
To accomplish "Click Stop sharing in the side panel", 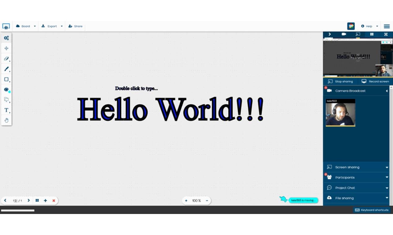I will [x=340, y=81].
